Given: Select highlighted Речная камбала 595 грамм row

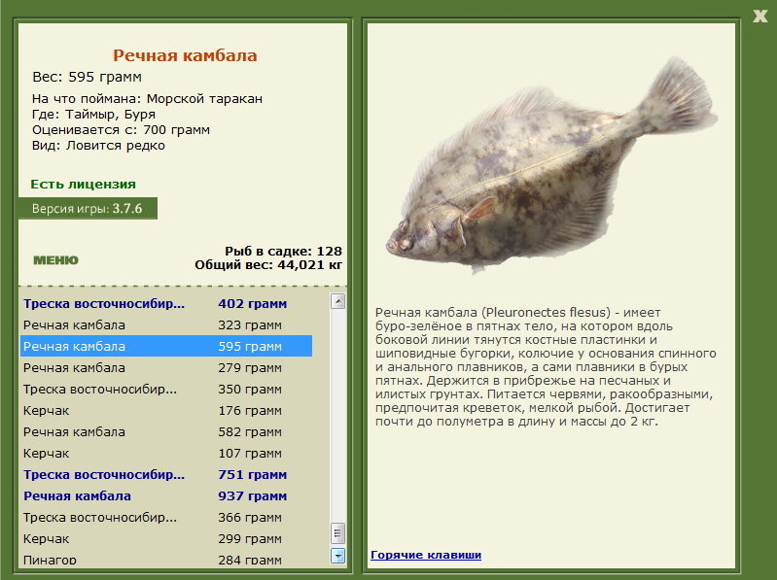Looking at the screenshot, I should 166,346.
